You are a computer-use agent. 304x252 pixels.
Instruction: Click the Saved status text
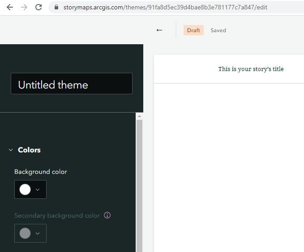click(x=218, y=30)
